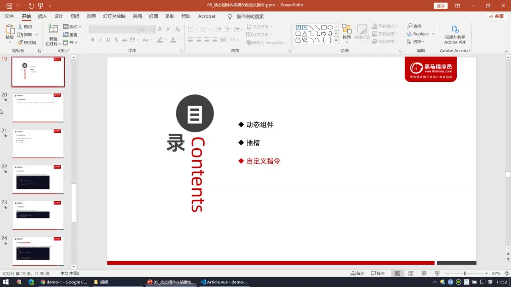Select slide 22 thumbnail
Image resolution: width=511 pixels, height=287 pixels.
38,180
